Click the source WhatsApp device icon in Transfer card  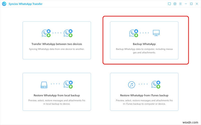point(46,33)
